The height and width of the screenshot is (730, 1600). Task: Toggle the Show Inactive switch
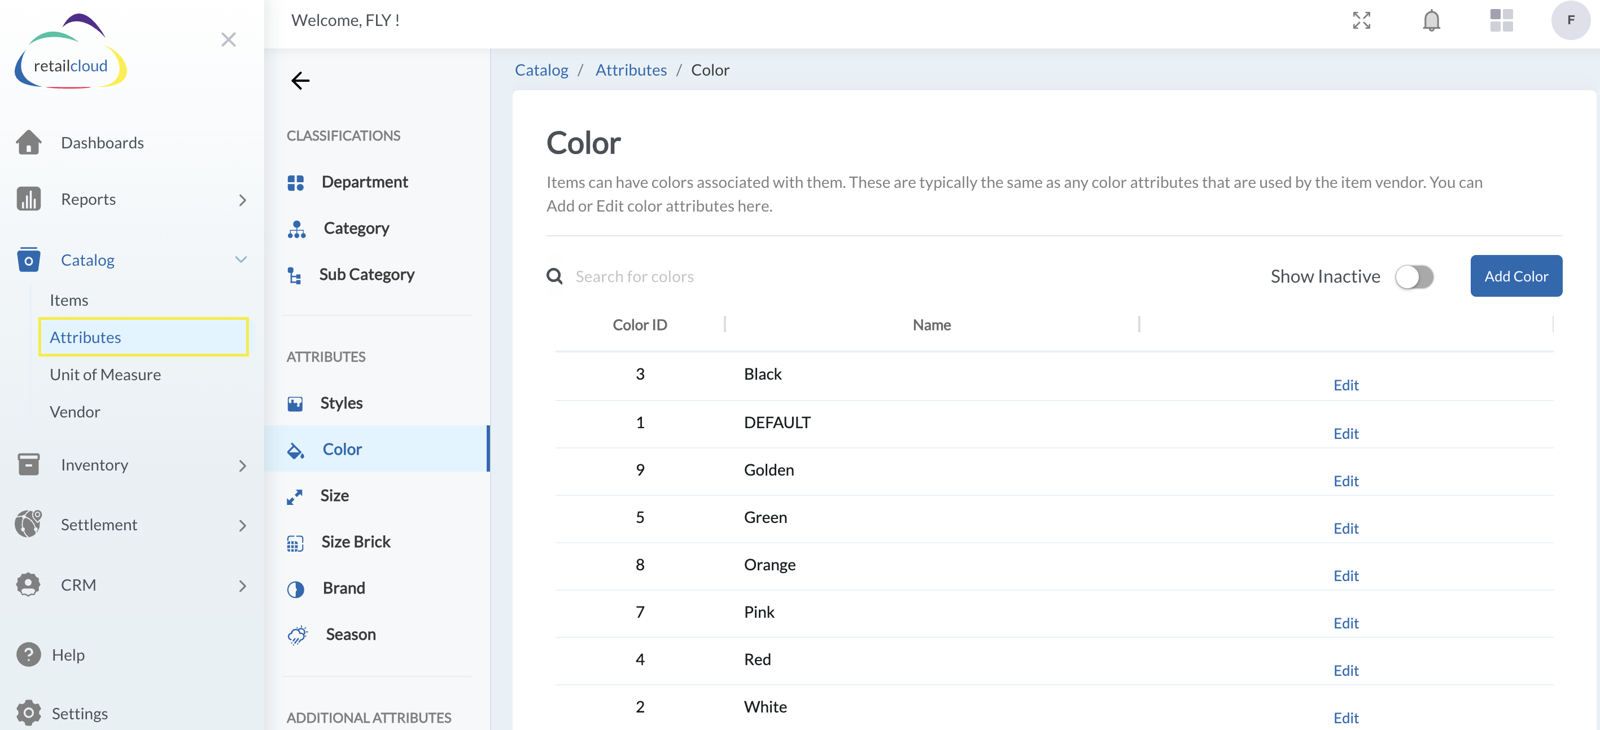point(1414,277)
